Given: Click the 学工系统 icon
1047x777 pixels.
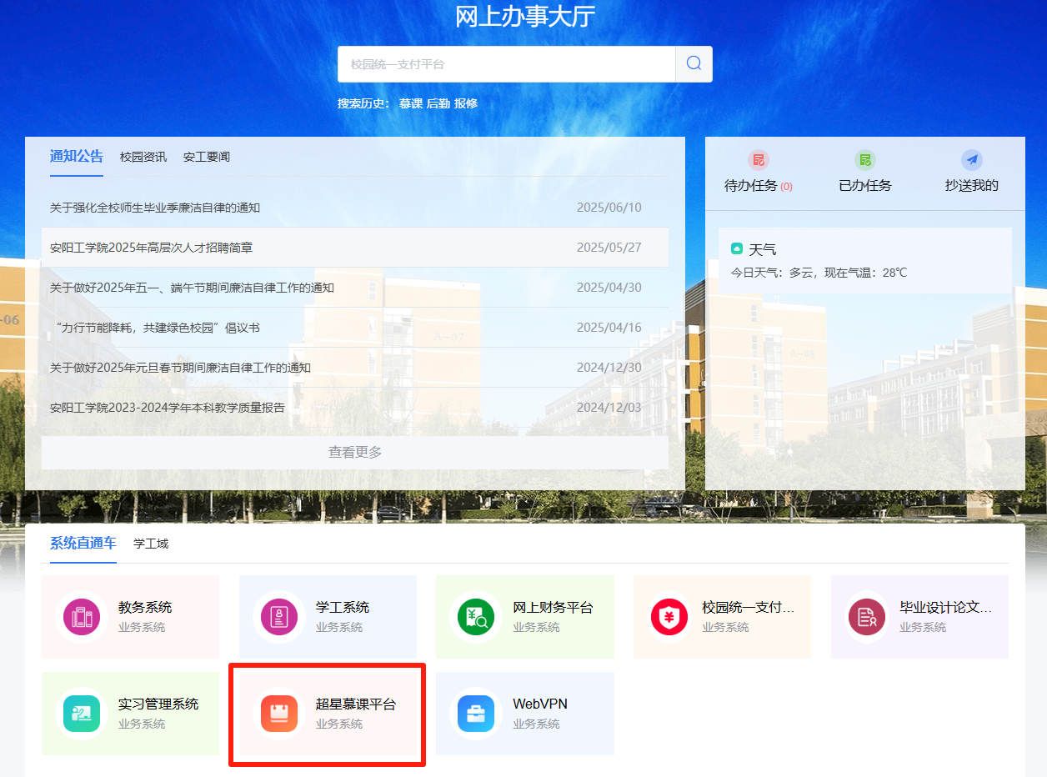Looking at the screenshot, I should [279, 617].
